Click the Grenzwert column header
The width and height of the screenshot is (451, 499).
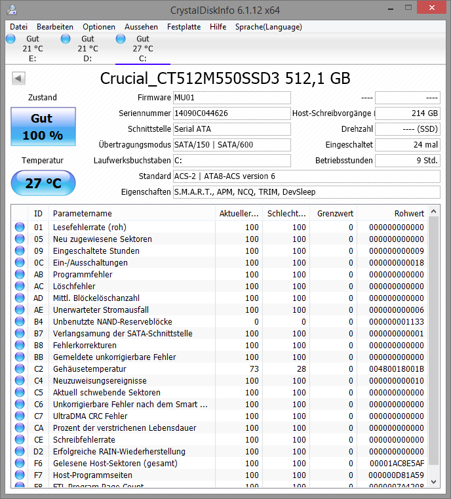(x=333, y=214)
